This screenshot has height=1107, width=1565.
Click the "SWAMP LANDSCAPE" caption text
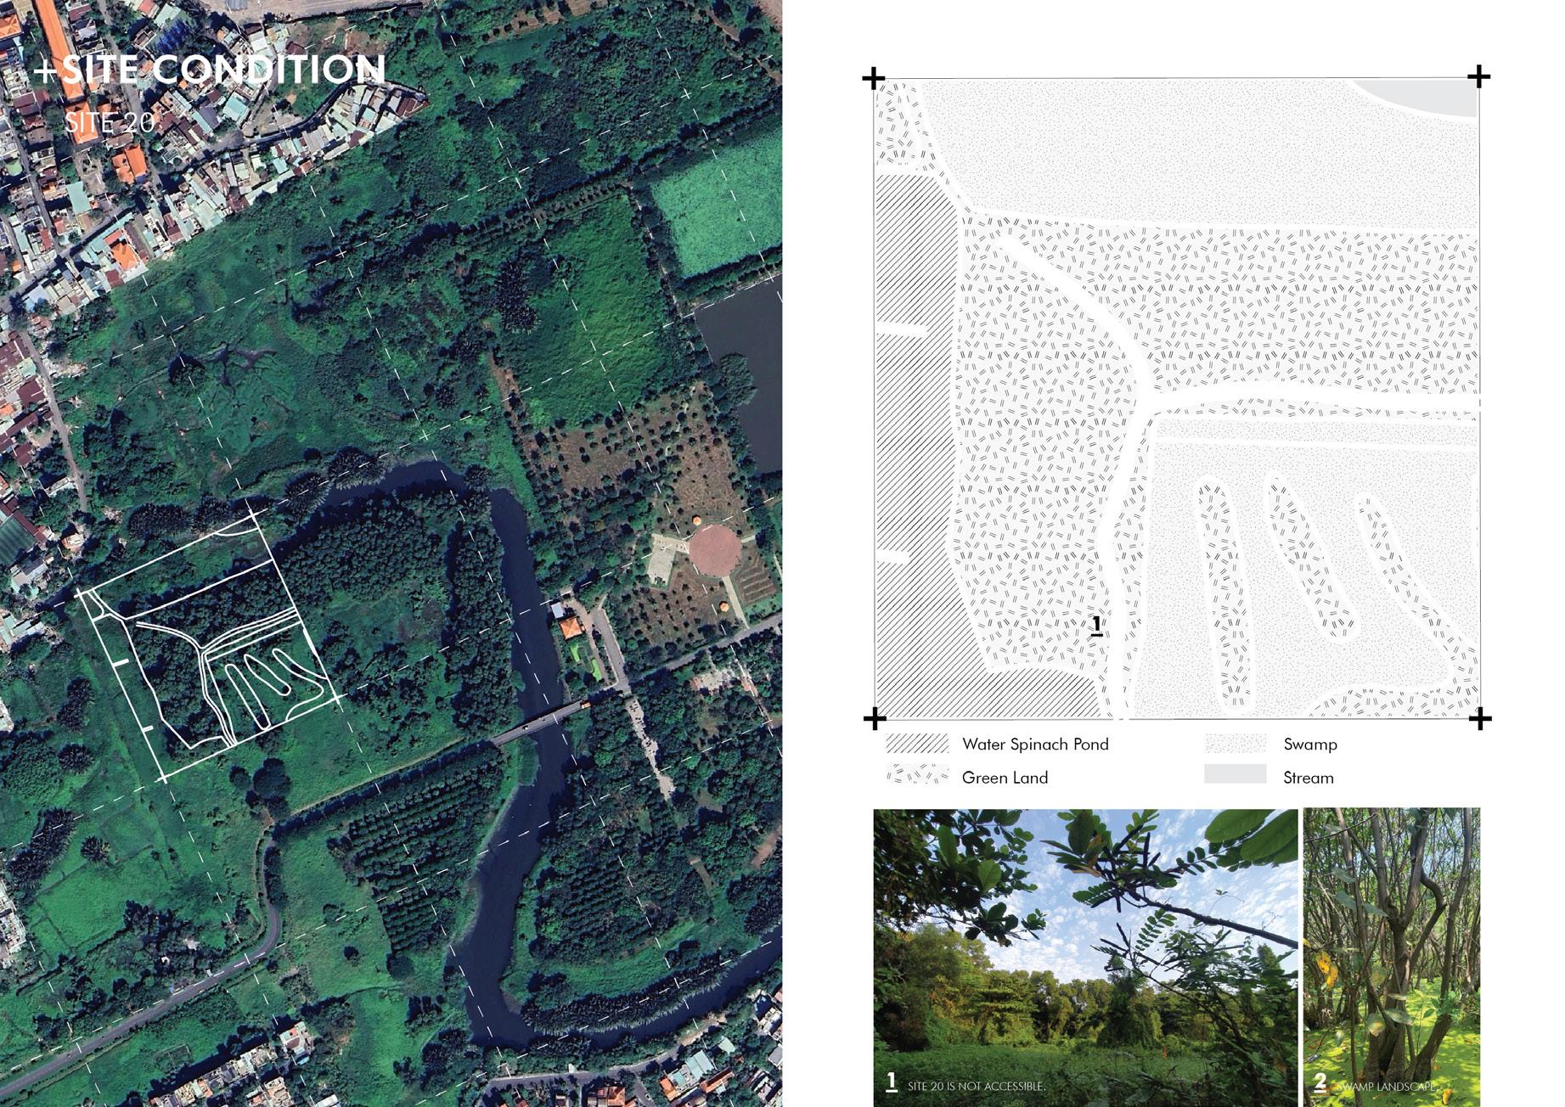pos(1386,1086)
